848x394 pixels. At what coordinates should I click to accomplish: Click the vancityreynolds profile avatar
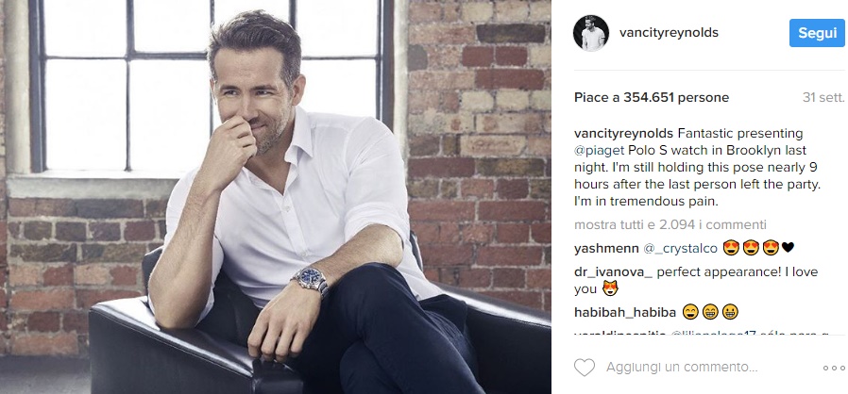(x=591, y=34)
